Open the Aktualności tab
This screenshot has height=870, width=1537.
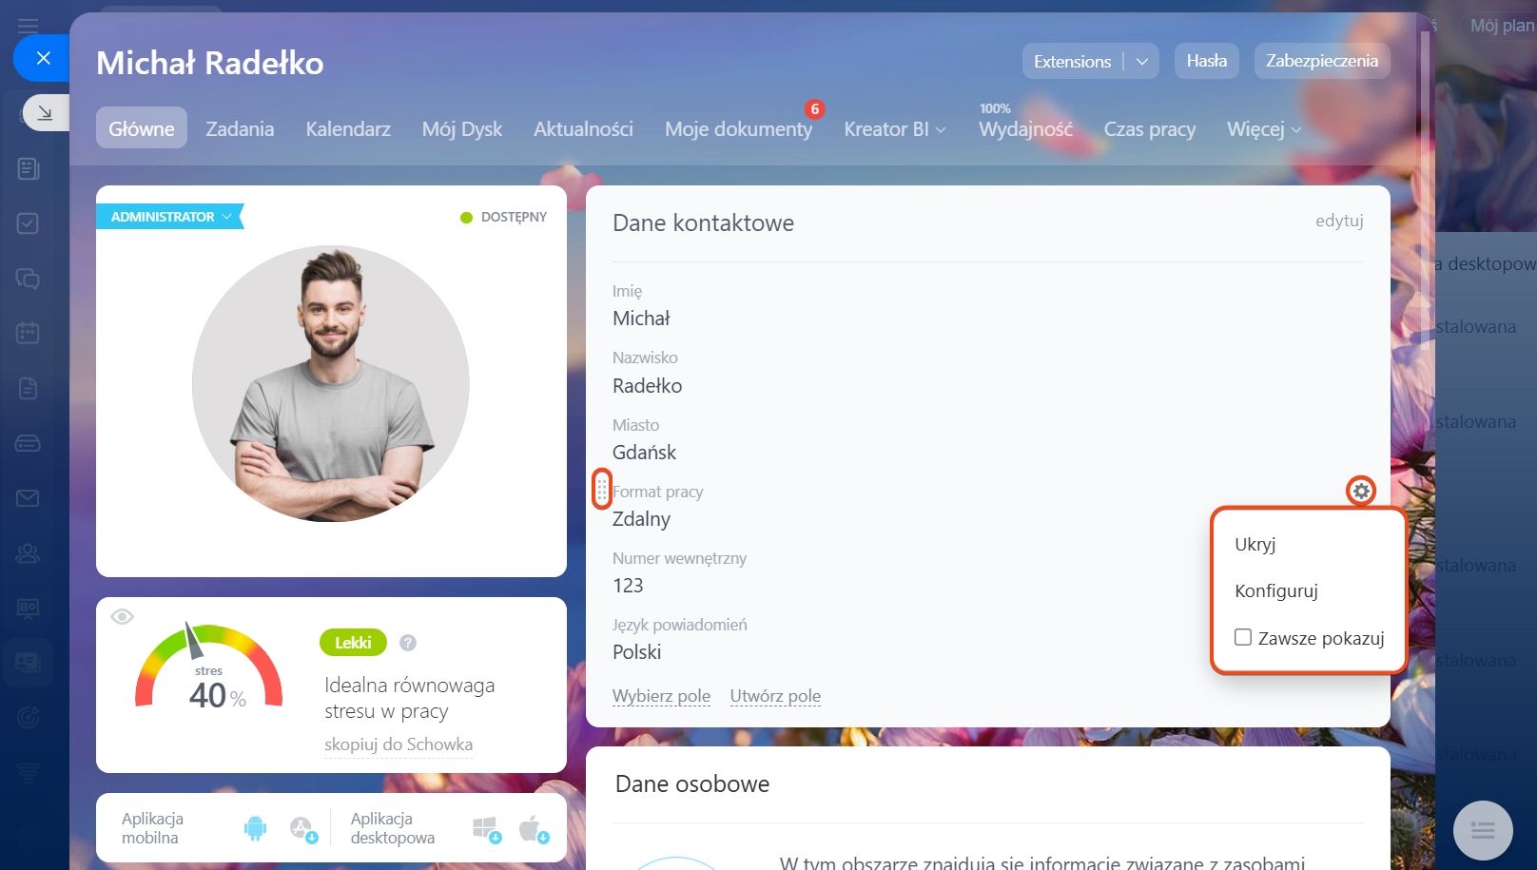[583, 129]
